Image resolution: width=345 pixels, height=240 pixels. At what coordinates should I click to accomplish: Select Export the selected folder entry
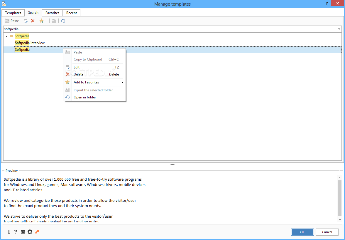[x=94, y=90]
